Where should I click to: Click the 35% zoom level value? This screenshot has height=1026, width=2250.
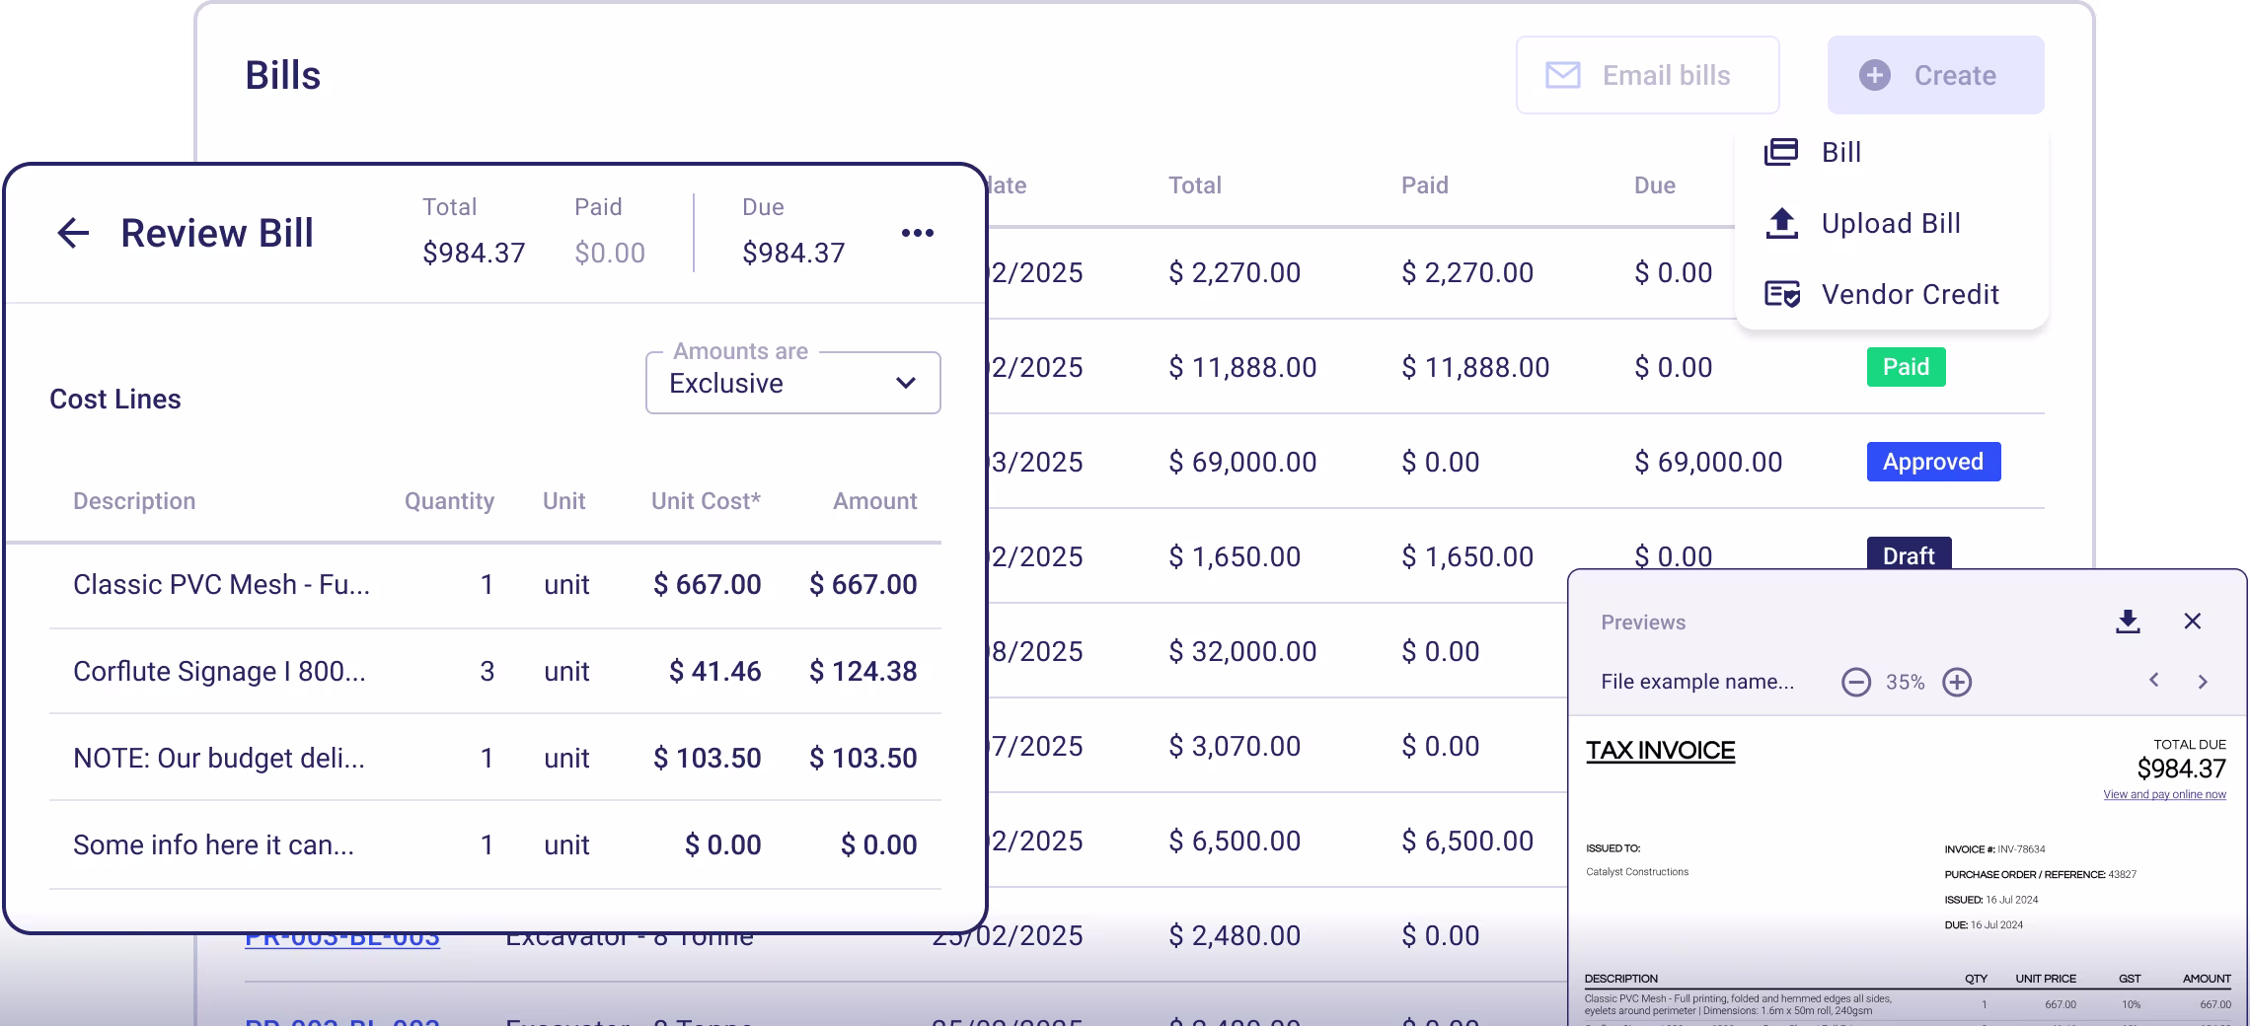1905,682
